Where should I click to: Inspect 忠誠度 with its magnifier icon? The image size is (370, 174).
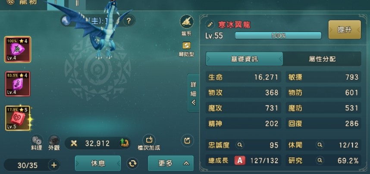click(240, 145)
